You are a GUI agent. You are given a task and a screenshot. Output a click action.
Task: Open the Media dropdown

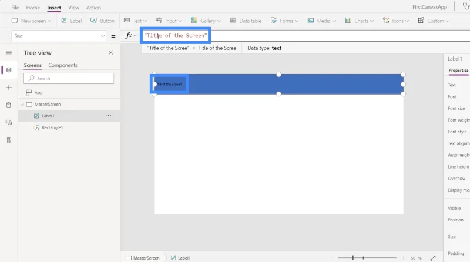click(x=321, y=21)
